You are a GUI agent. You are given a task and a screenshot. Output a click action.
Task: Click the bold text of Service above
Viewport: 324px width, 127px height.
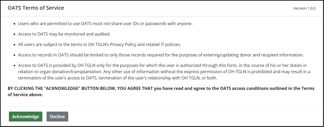[25, 95]
